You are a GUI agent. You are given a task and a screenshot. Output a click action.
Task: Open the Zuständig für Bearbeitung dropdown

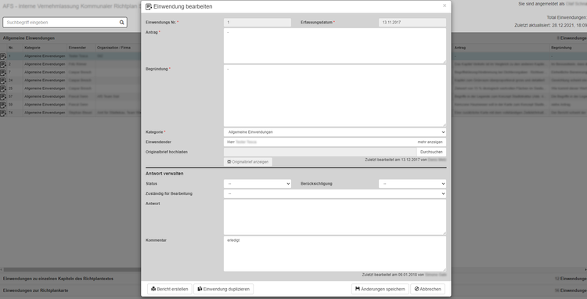[x=335, y=194]
